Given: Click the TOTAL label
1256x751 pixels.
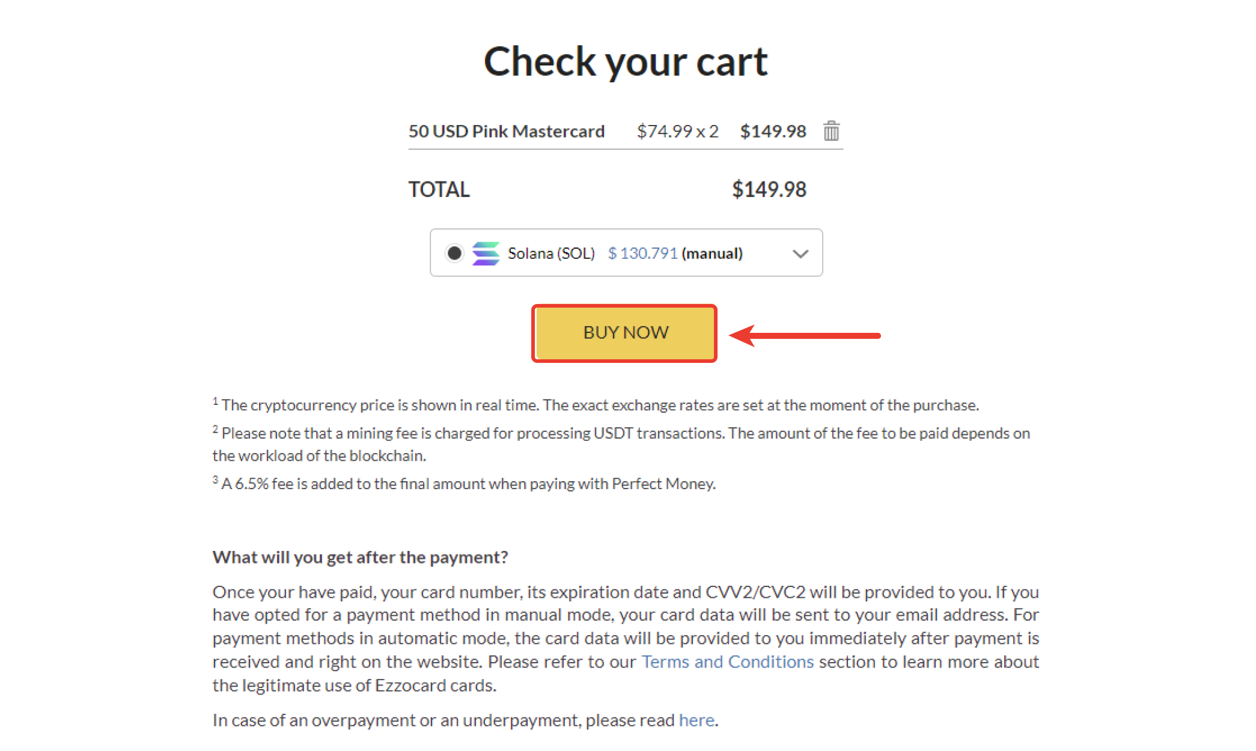Looking at the screenshot, I should tap(439, 189).
